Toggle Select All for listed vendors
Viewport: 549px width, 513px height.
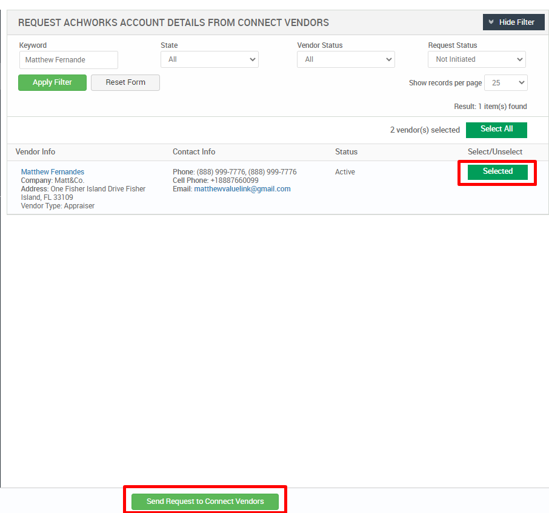click(496, 129)
